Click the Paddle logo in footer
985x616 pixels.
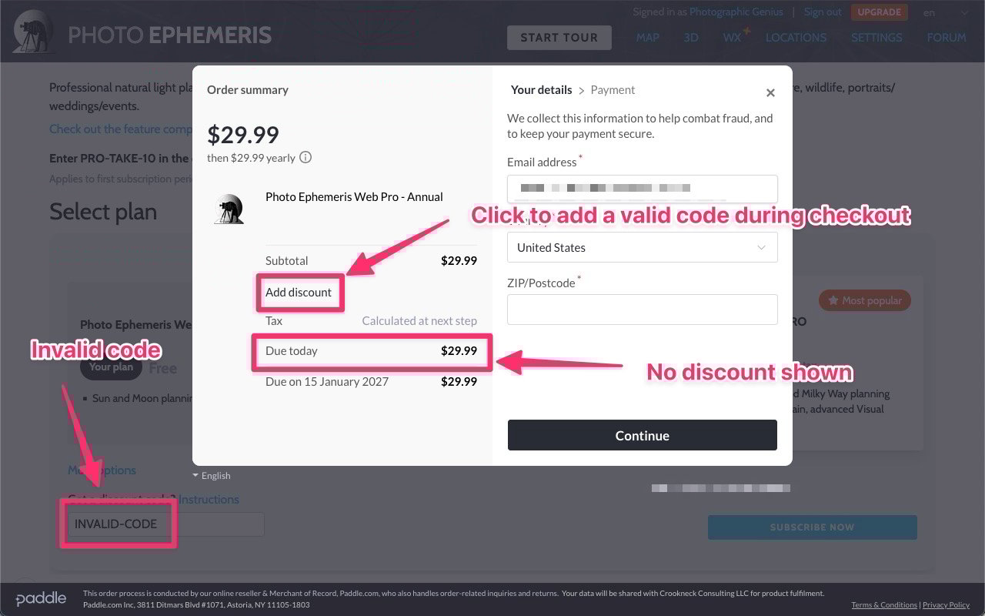pos(41,598)
